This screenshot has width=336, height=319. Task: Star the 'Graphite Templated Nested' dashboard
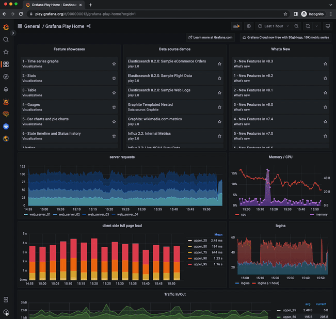click(219, 107)
